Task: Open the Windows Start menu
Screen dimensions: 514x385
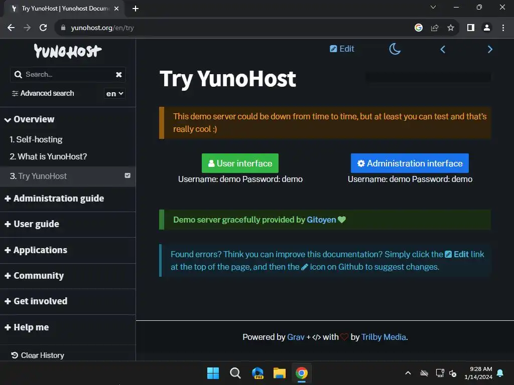Action: 213,373
